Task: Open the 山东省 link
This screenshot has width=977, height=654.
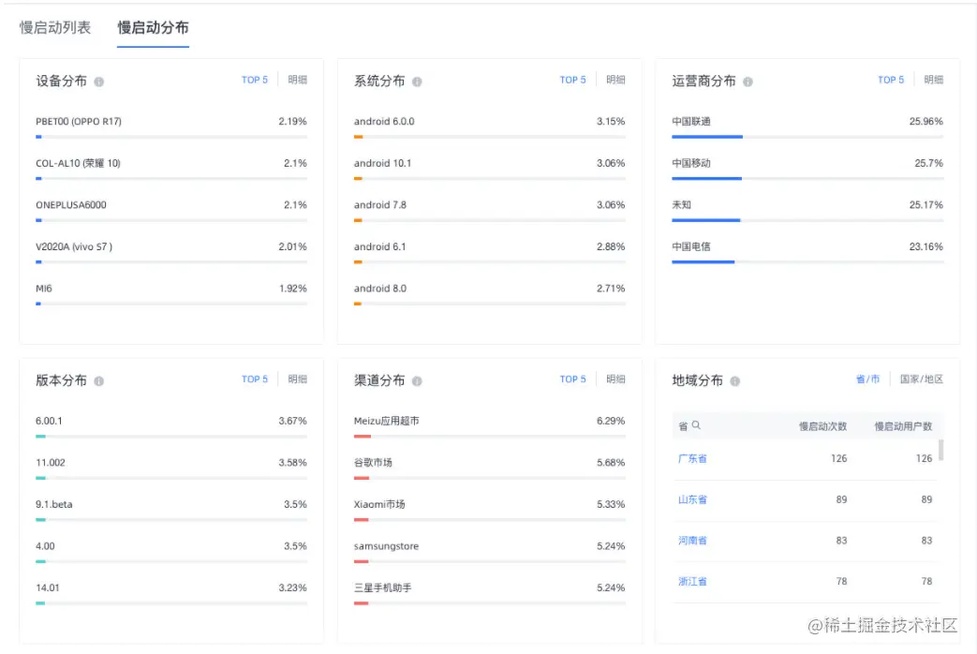Action: (692, 499)
